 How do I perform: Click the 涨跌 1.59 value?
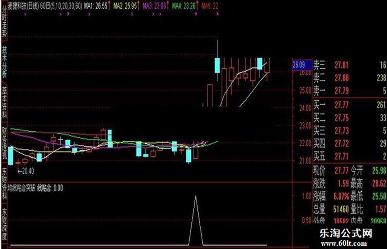click(x=343, y=184)
